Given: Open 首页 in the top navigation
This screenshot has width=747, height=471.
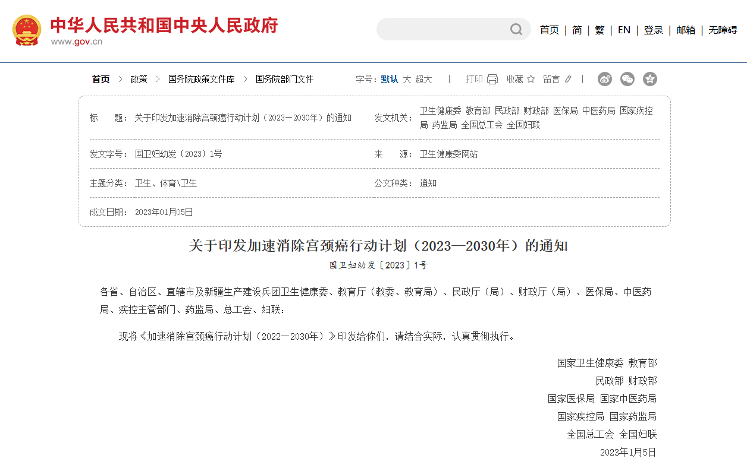Looking at the screenshot, I should pyautogui.click(x=549, y=30).
